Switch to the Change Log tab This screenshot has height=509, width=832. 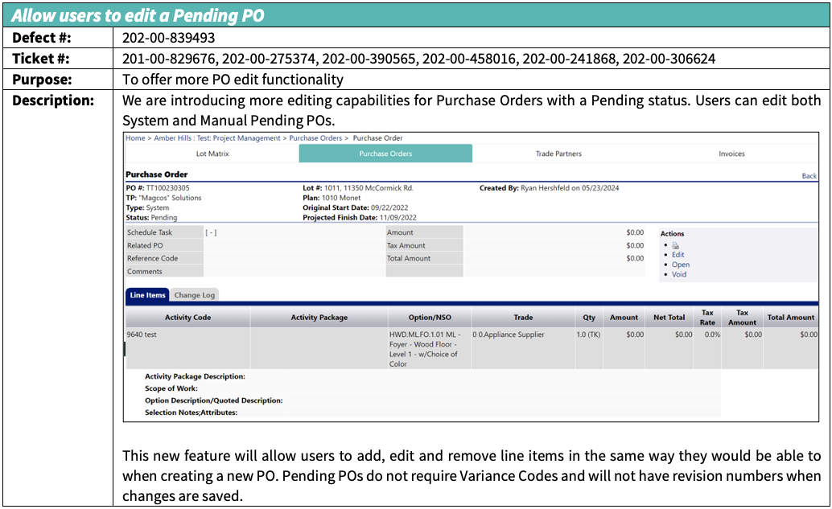point(195,295)
